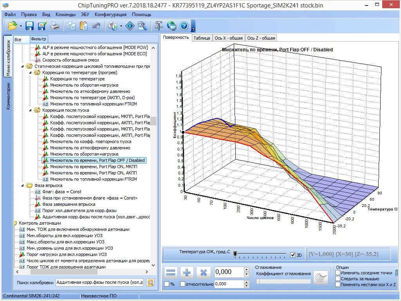Click the Поиск калибровки input field
Screen dimensions: 401x301
[x=100, y=282]
